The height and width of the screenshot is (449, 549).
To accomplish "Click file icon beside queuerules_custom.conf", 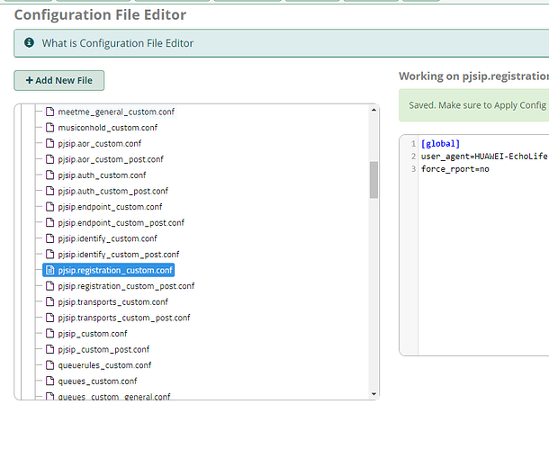I will 50,365.
